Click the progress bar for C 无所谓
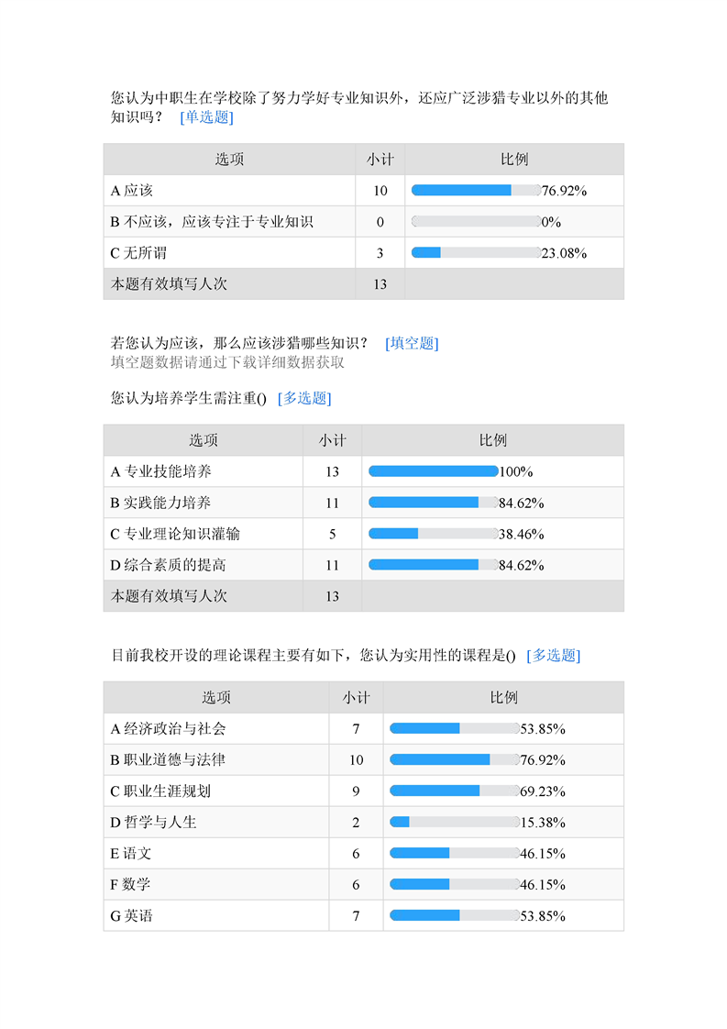This screenshot has width=727, height=1029. [x=475, y=253]
